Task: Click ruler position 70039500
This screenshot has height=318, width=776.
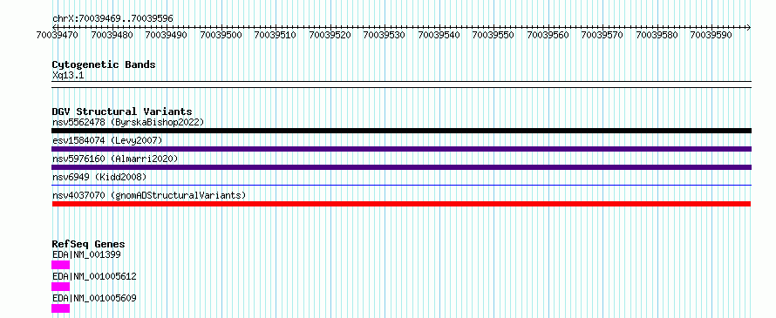Action: click(221, 36)
